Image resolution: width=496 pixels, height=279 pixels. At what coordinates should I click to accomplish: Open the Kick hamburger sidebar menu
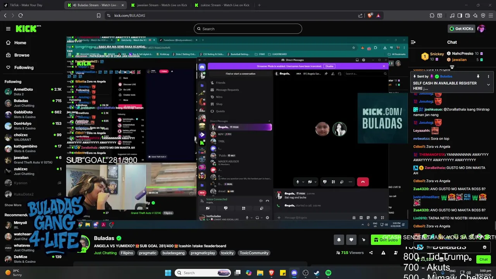8,29
